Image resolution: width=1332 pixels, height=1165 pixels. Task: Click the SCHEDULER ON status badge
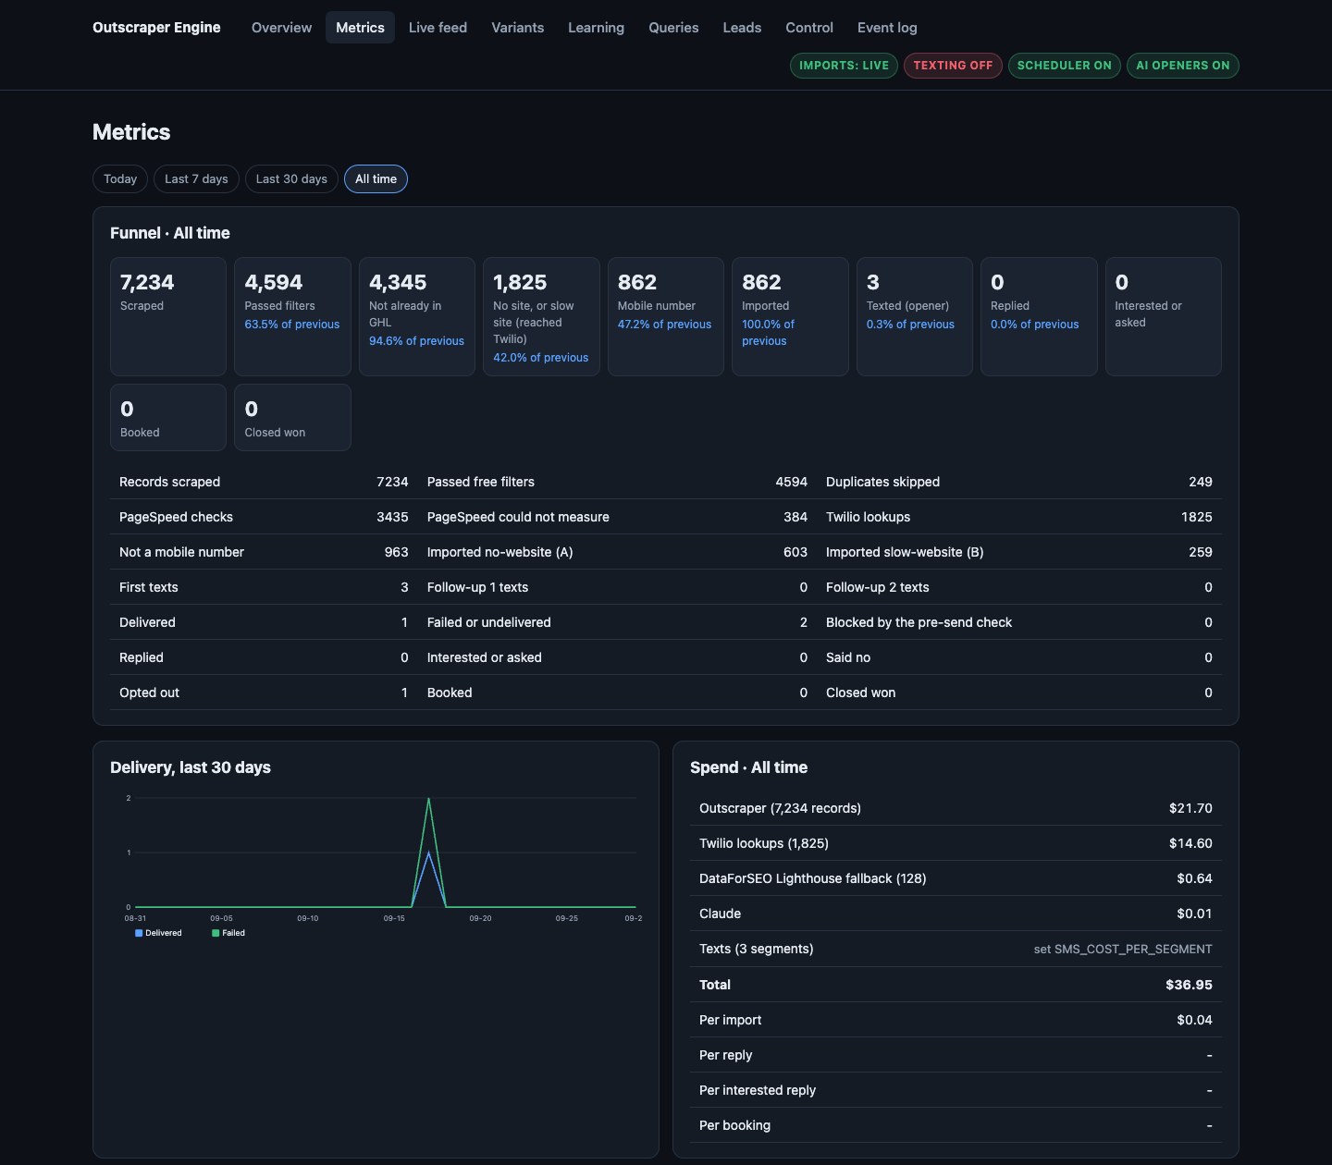click(x=1065, y=66)
